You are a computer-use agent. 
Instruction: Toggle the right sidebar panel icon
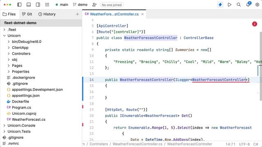coord(38,4)
